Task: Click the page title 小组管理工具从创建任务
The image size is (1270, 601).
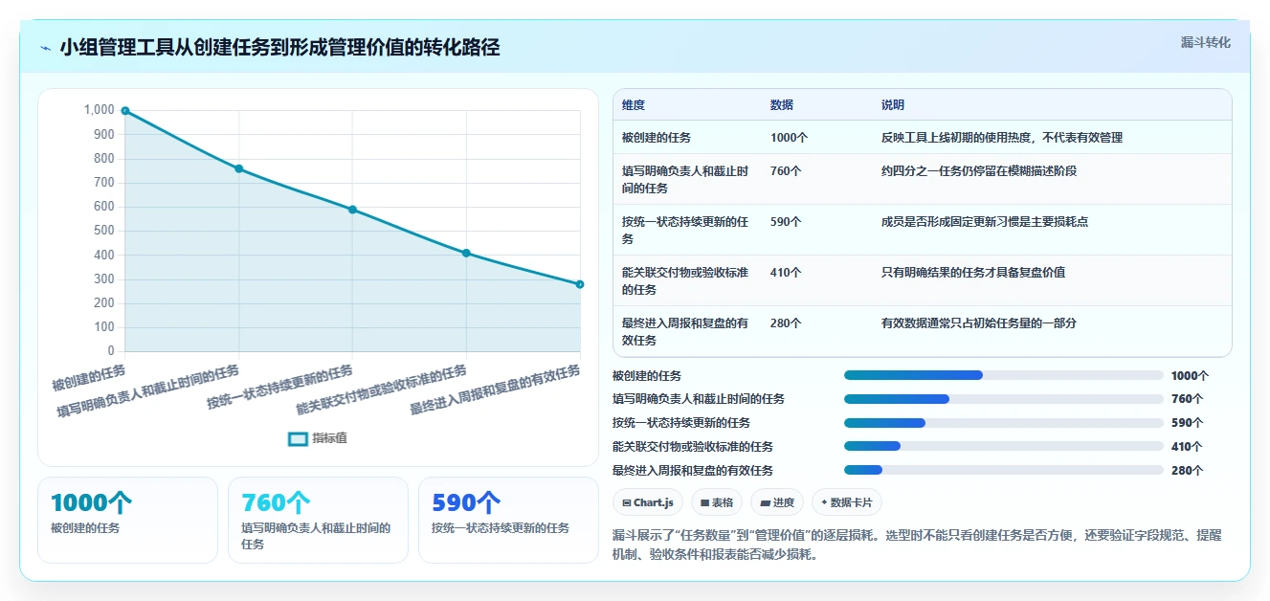Action: click(279, 47)
